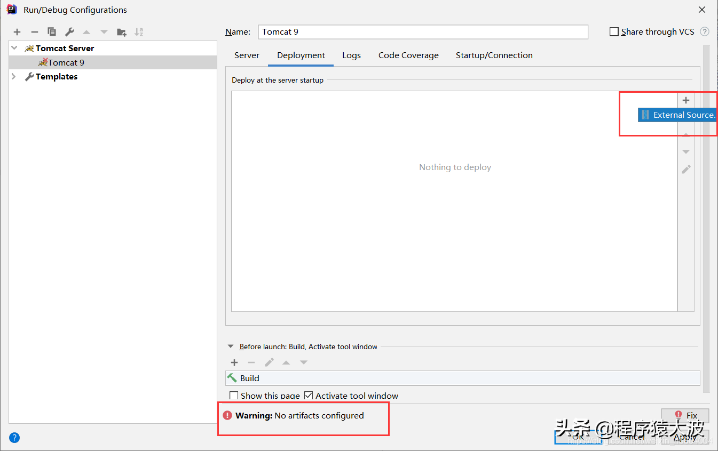Click the plus icon in the deploy list
The height and width of the screenshot is (451, 718).
tap(686, 100)
